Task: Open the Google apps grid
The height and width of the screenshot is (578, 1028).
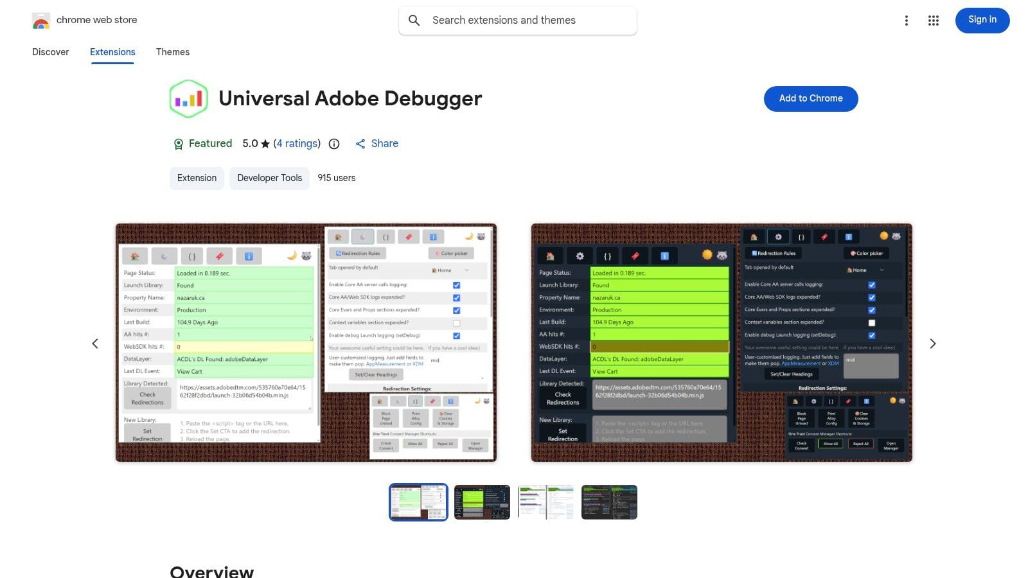Action: [x=934, y=21]
